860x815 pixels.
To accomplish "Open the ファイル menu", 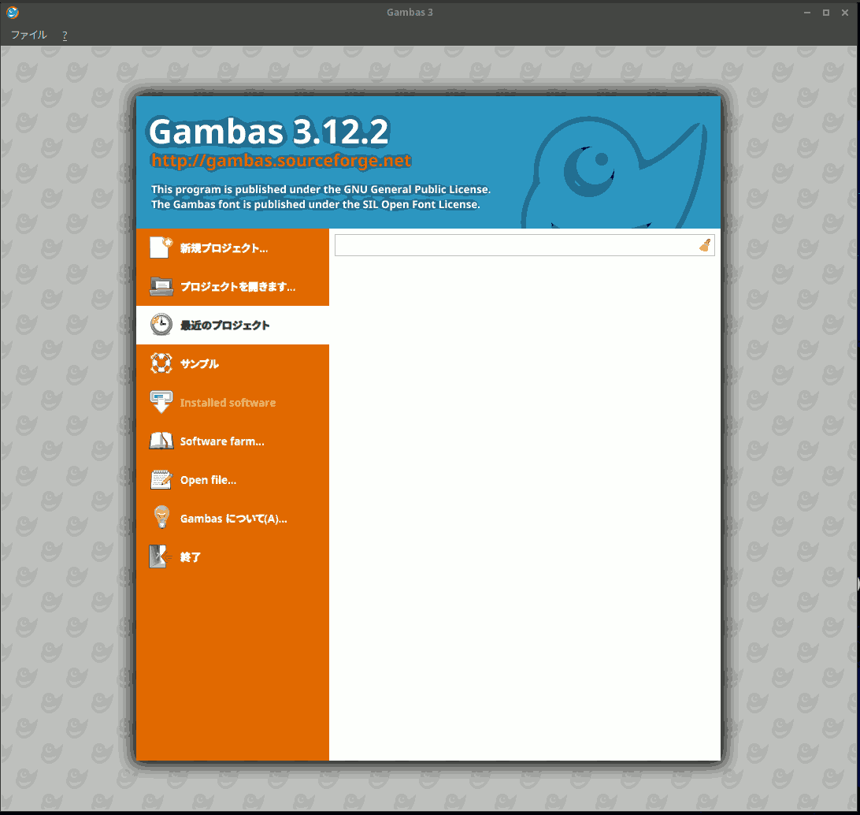I will 29,35.
